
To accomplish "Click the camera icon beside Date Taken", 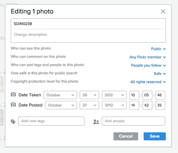I will click(x=13, y=95).
